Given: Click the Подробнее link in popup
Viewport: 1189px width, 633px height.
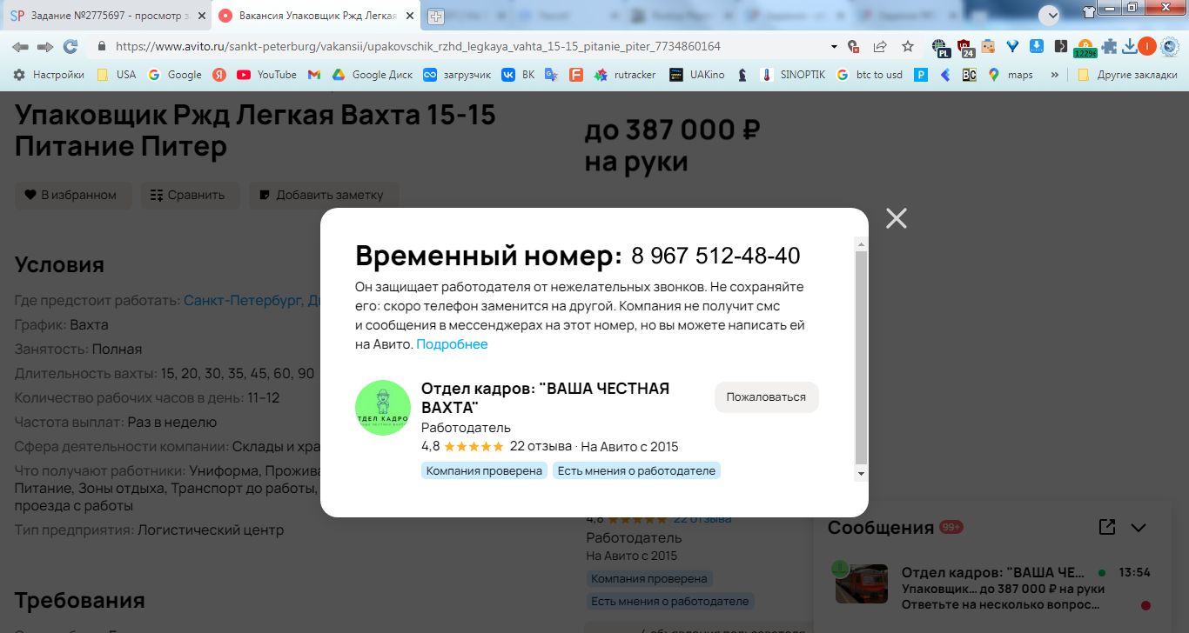Looking at the screenshot, I should tap(452, 344).
